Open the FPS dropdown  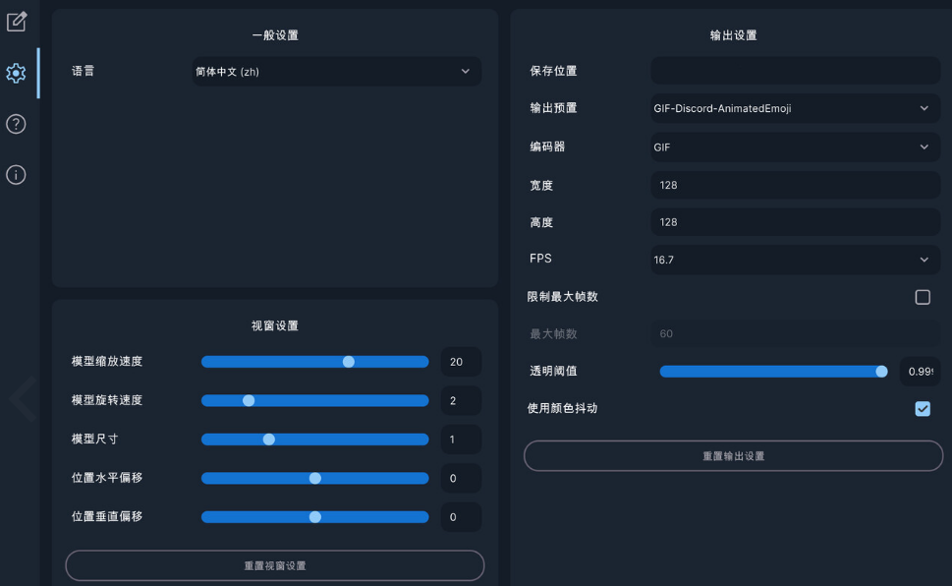[795, 260]
